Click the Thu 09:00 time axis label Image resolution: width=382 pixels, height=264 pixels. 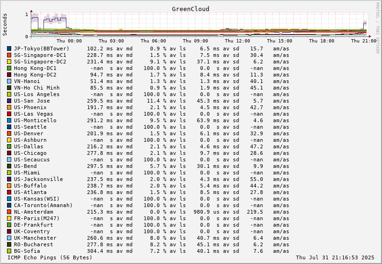pos(195,41)
